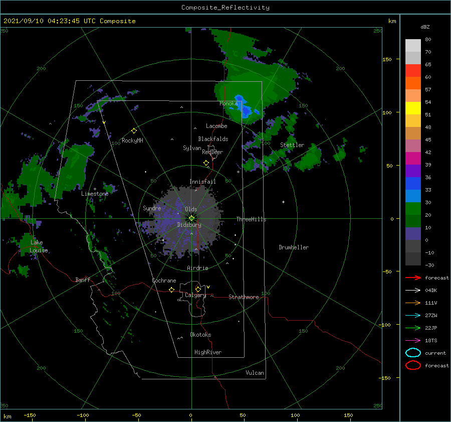Click the Sundre city label

(152, 208)
